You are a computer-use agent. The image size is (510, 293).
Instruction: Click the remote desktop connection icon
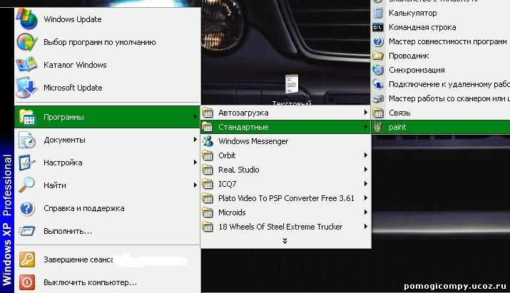point(378,84)
